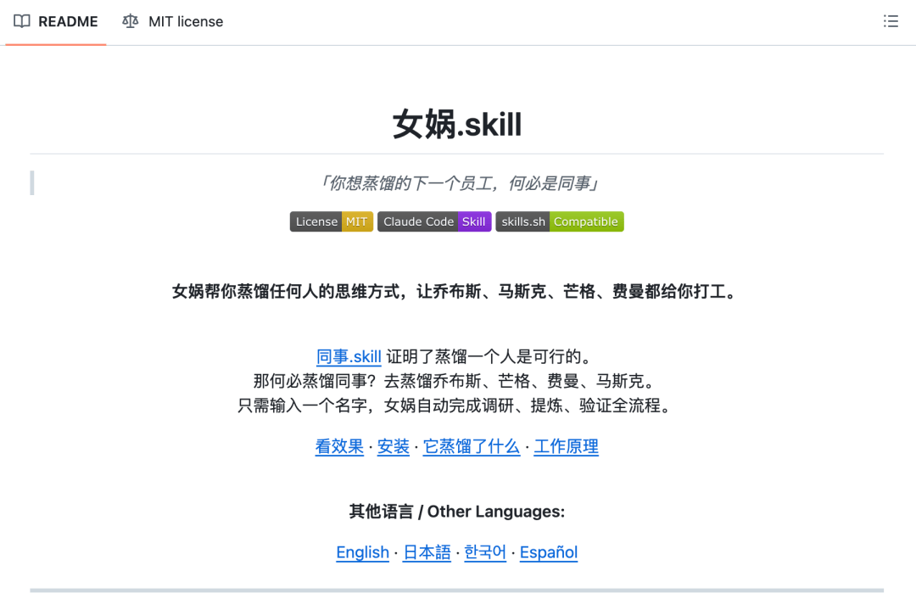The height and width of the screenshot is (593, 916).
Task: Open the 同事.skill link
Action: click(349, 356)
